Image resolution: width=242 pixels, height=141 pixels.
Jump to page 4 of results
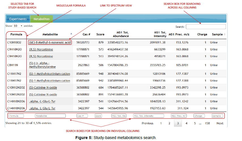[x=186, y=123]
